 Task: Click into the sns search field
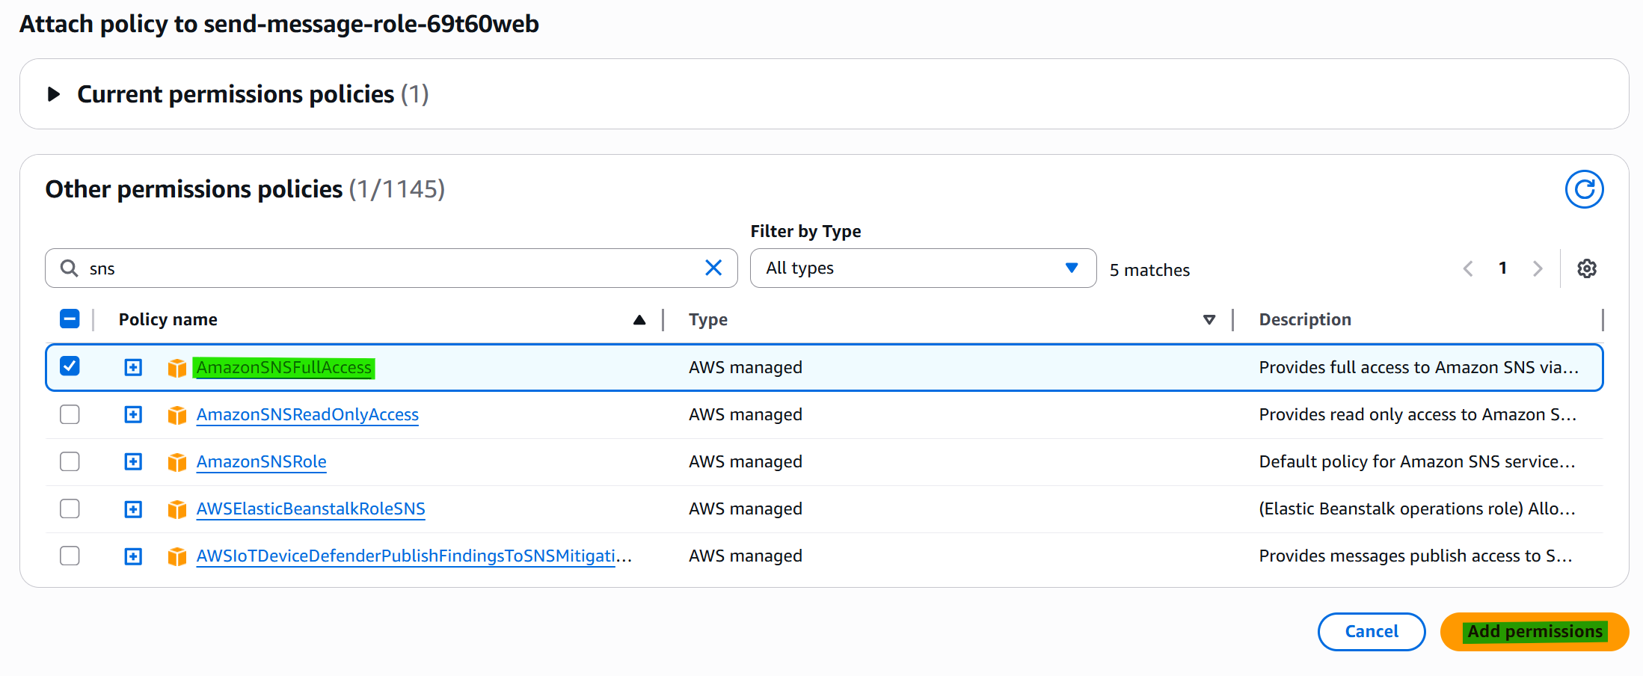pos(391,268)
